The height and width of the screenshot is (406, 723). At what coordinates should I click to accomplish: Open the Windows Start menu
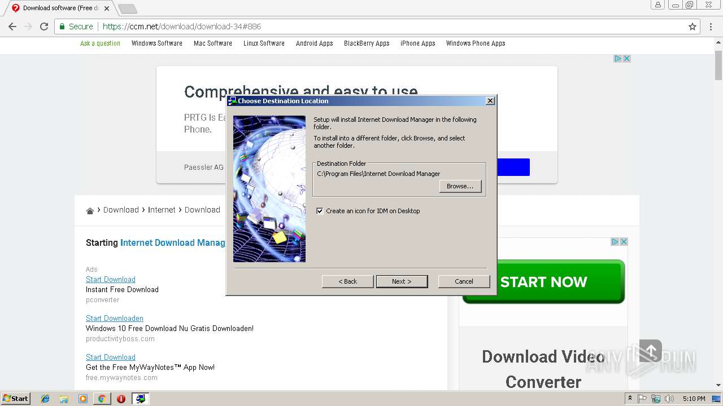[x=15, y=399]
